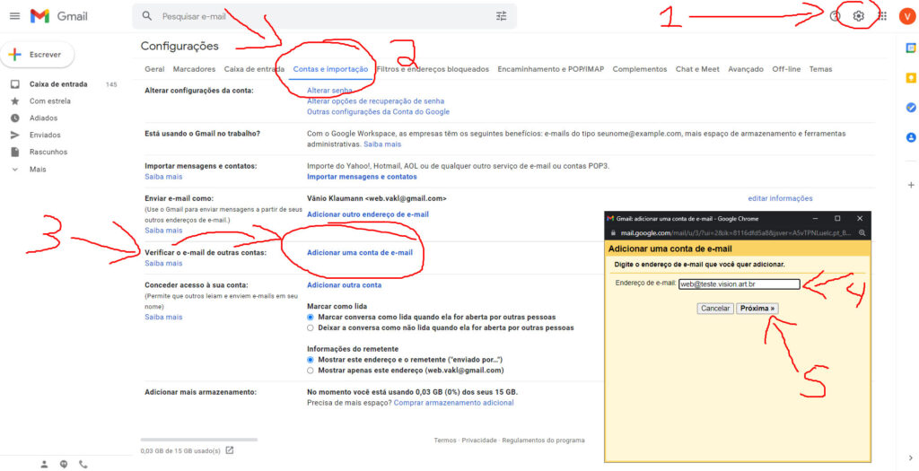Click the search magnifier icon
Image resolution: width=919 pixels, height=471 pixels.
(147, 16)
